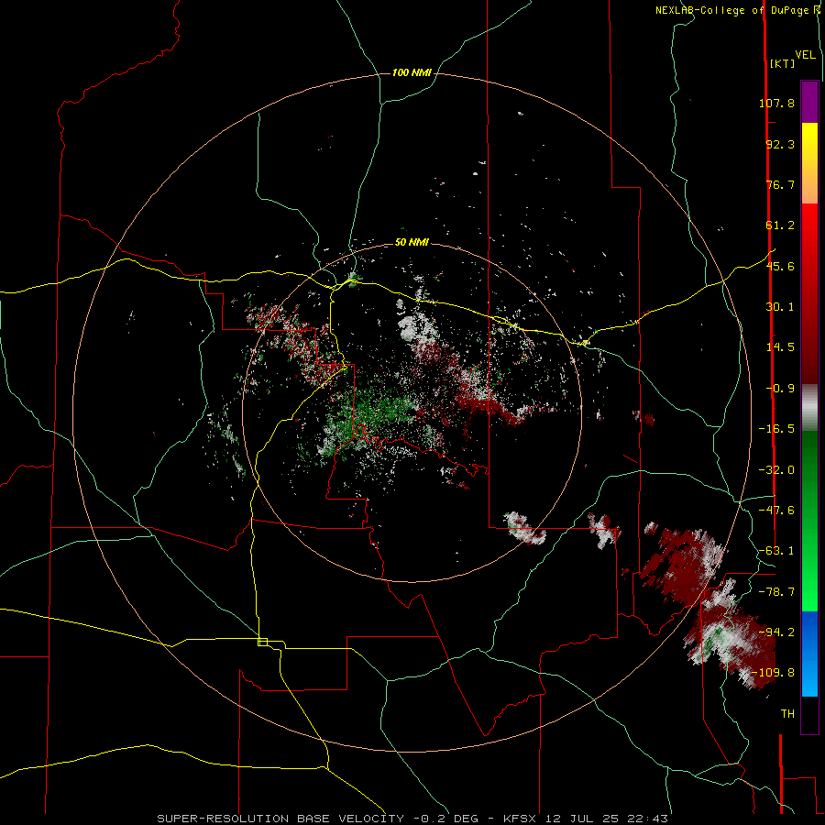
Task: Select the blue segment of the color bar
Action: tap(809, 654)
